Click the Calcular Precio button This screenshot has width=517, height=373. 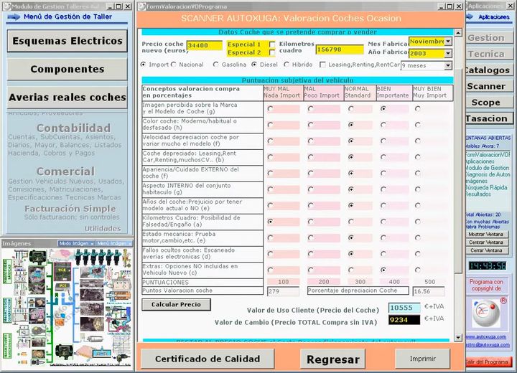[176, 304]
